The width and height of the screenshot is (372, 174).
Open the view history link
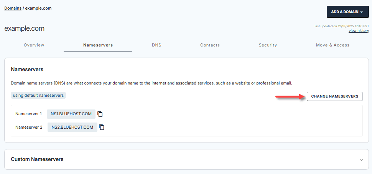pyautogui.click(x=359, y=31)
